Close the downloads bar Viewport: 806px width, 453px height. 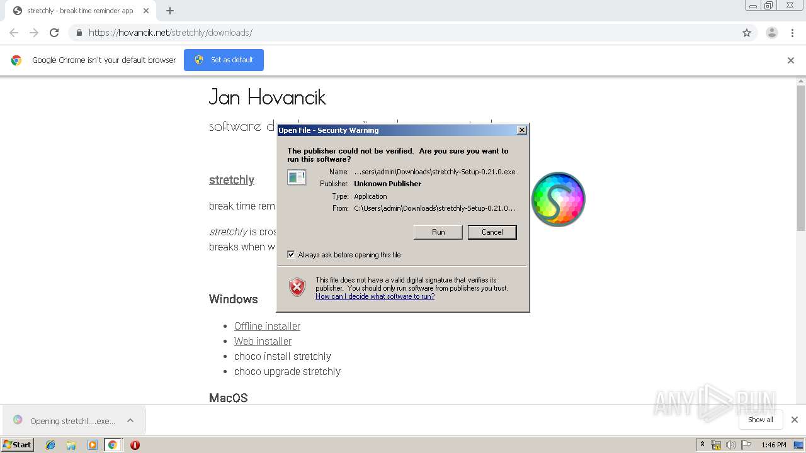pyautogui.click(x=794, y=420)
